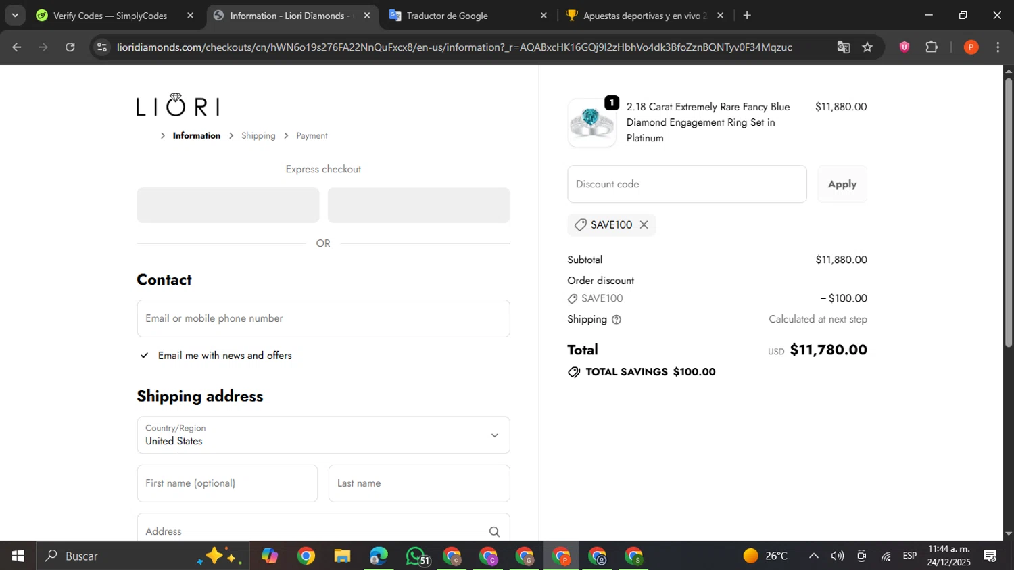The height and width of the screenshot is (570, 1014).
Task: Show hidden system tray icons
Action: point(814,556)
